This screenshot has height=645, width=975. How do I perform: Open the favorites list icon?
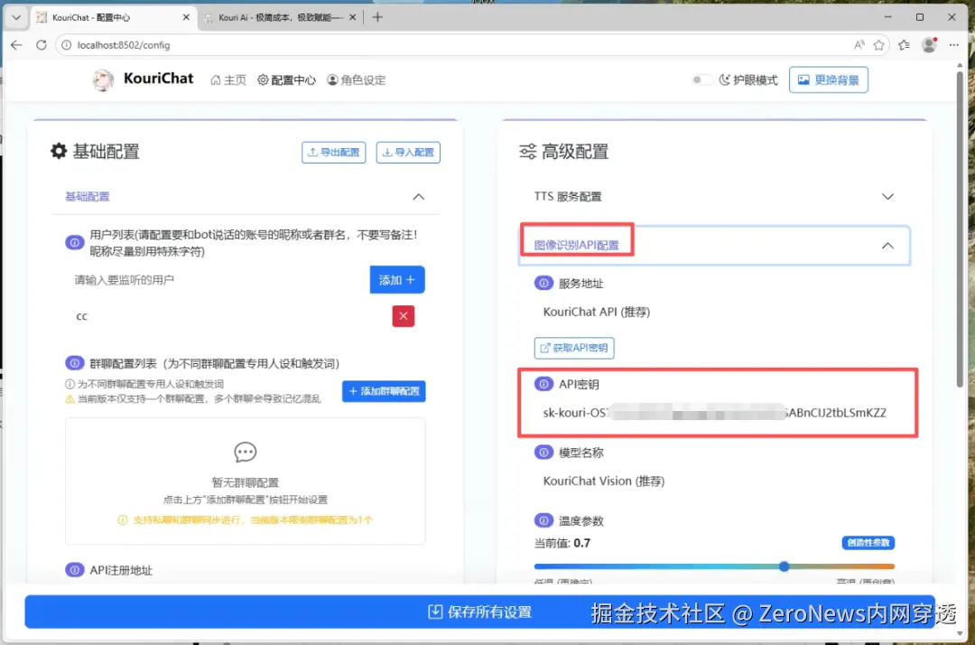point(904,45)
